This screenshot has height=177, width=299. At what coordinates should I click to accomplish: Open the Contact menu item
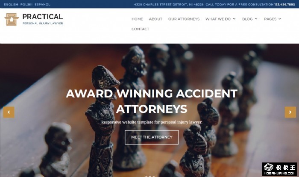(140, 29)
